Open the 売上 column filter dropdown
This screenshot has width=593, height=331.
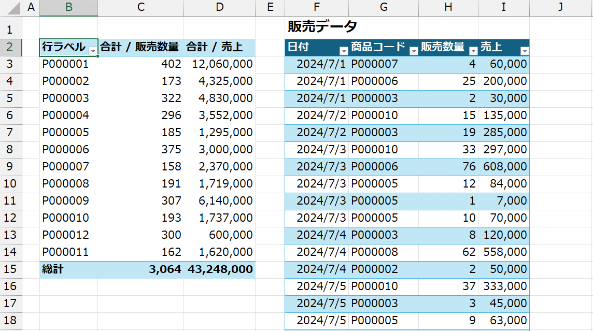pos(525,51)
